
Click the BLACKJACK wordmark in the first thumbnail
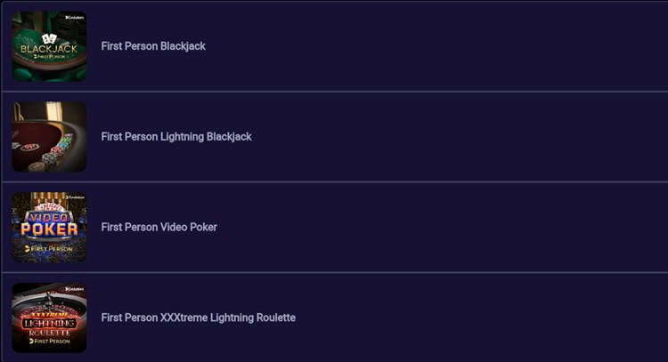pyautogui.click(x=49, y=47)
